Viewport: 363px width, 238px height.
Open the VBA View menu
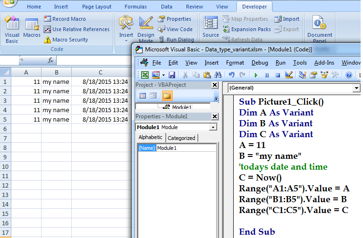[x=191, y=63]
